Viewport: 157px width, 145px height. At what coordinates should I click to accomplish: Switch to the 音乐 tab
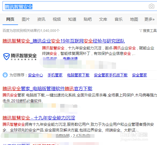119,19
